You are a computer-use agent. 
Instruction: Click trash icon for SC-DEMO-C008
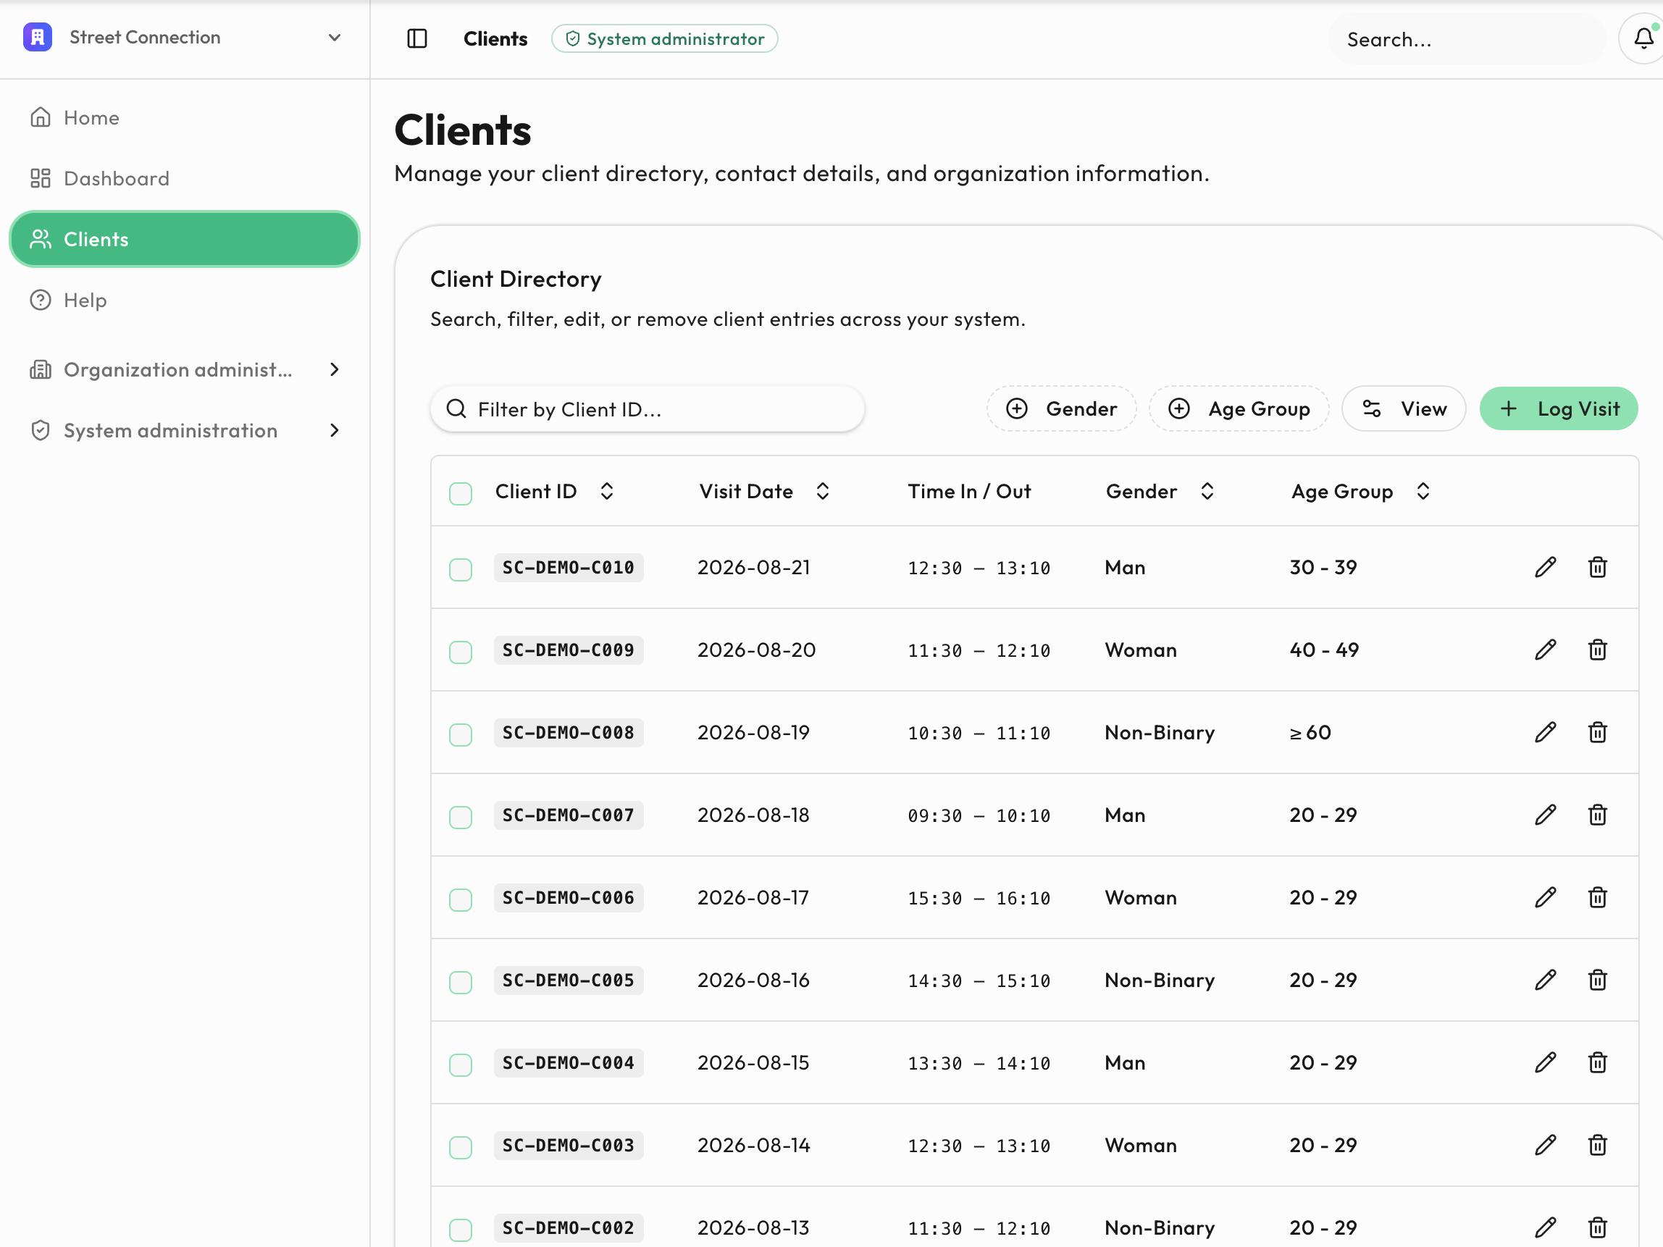(x=1598, y=732)
